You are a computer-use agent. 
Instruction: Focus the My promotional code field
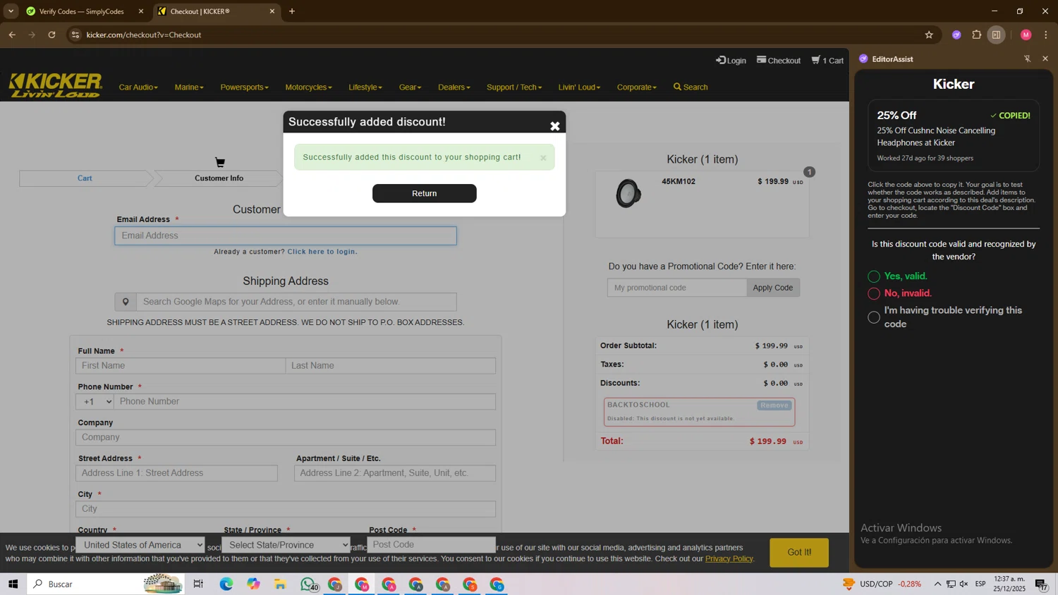tap(677, 288)
